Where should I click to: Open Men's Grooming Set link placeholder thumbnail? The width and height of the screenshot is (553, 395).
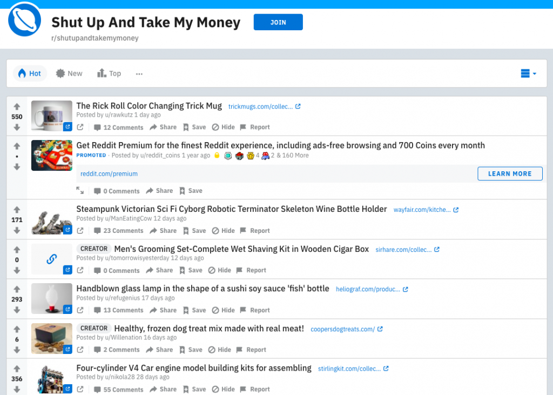tap(51, 259)
